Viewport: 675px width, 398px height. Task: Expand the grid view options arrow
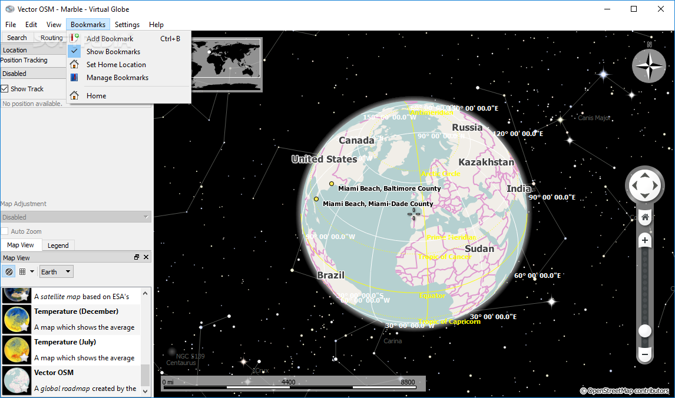coord(32,271)
